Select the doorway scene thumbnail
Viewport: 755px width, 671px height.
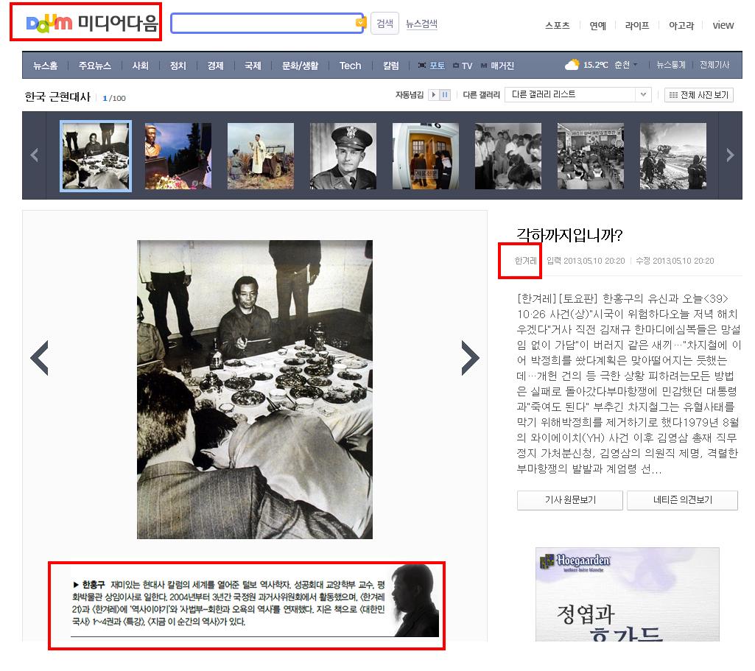pyautogui.click(x=426, y=156)
